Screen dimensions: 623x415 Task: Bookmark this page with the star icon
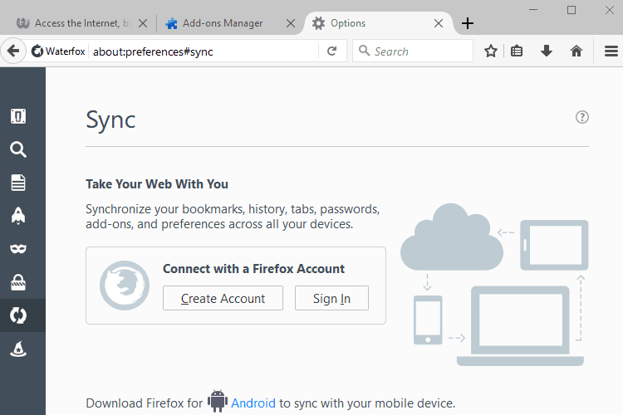[x=491, y=51]
